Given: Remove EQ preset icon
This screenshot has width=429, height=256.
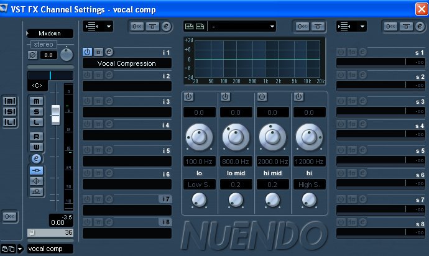Looking at the screenshot, I should [x=200, y=26].
